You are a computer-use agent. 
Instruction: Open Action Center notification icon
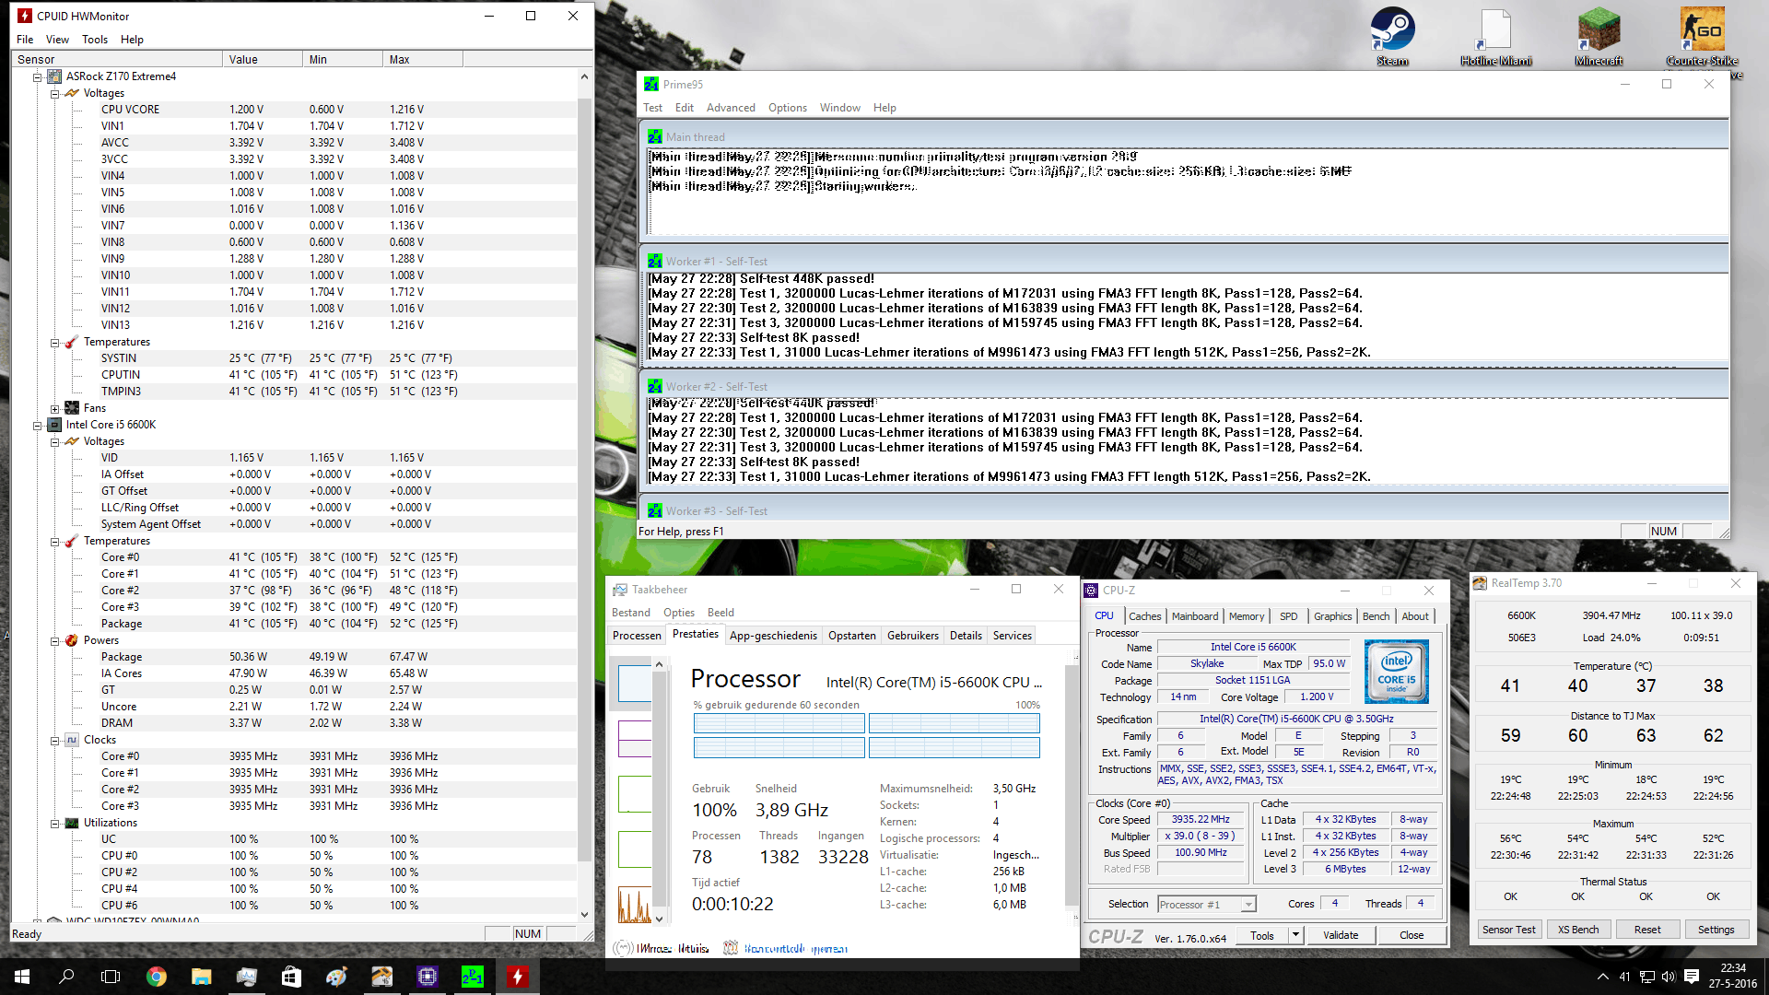[1692, 977]
